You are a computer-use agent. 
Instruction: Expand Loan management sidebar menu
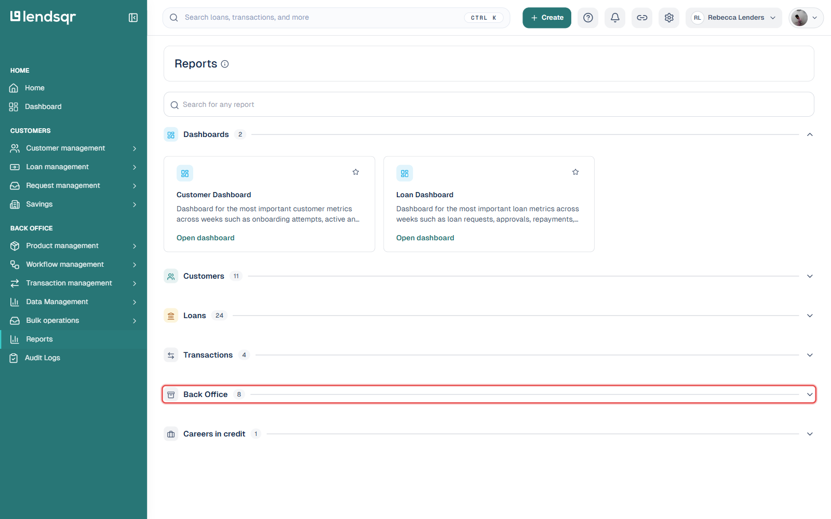click(x=73, y=167)
